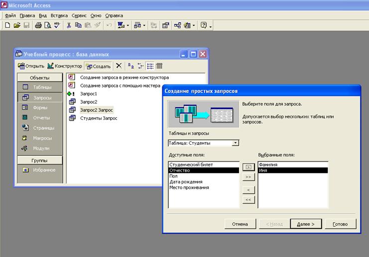Click the Объекты header bar
Screen dimensions: 369x257
point(40,78)
